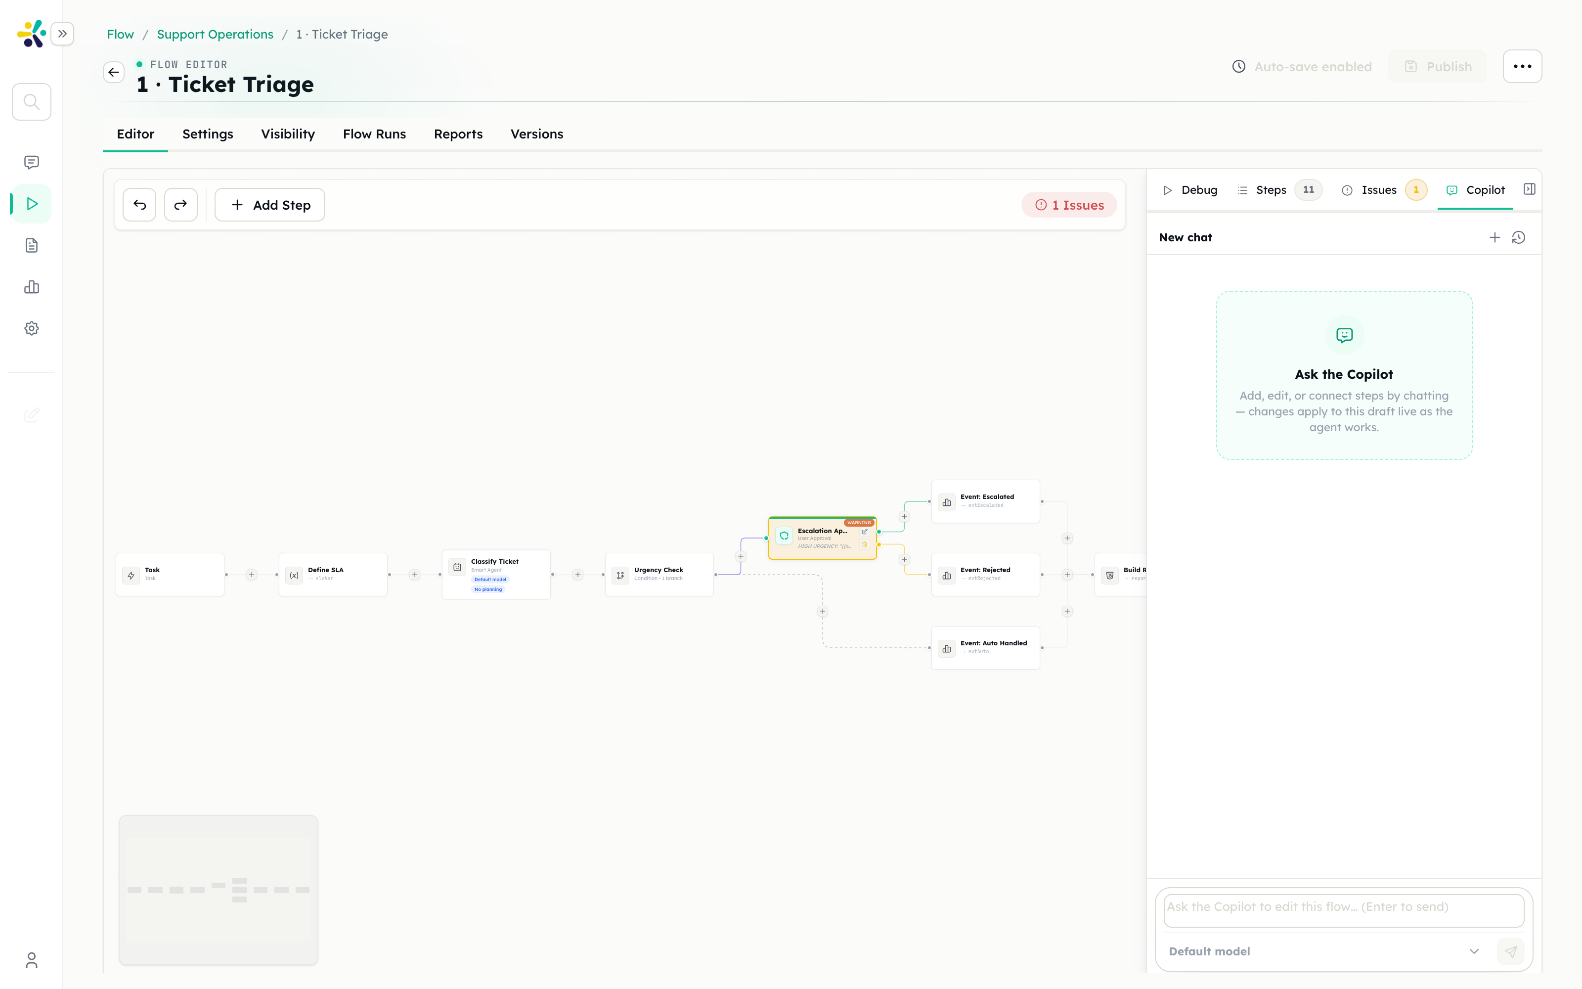1582x989 pixels.
Task: Select the Task trigger node
Action: pos(170,574)
